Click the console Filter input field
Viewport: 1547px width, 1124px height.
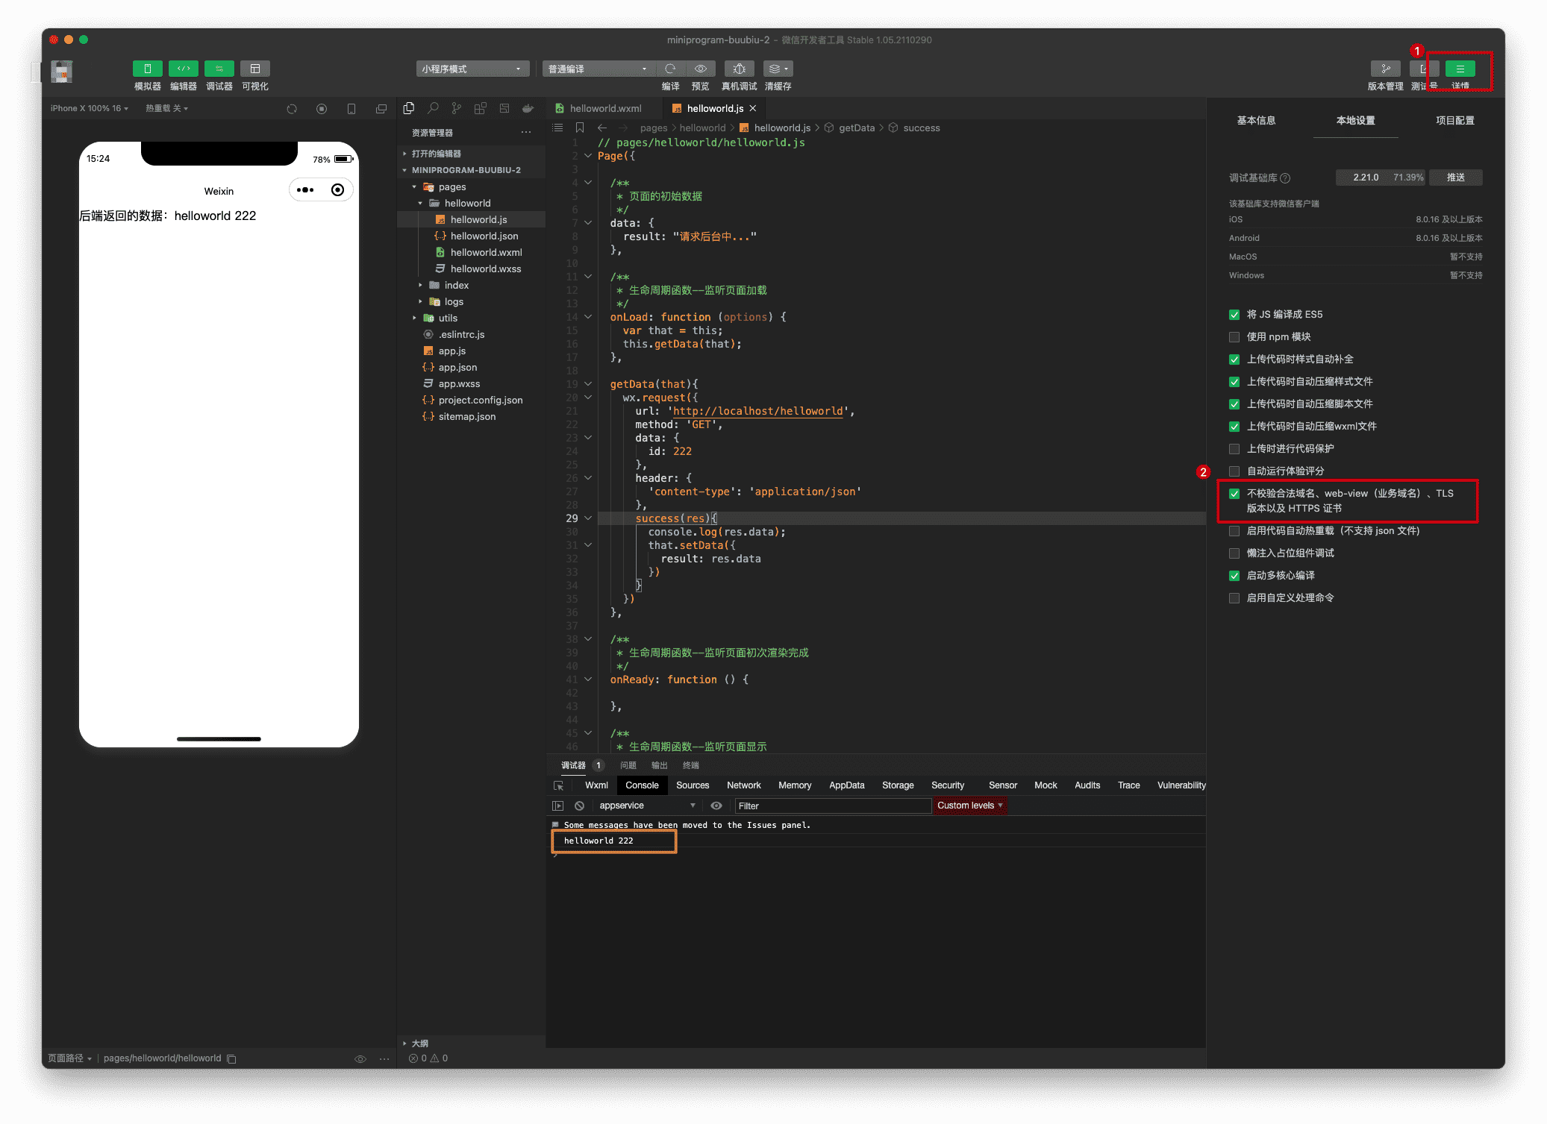tap(832, 806)
